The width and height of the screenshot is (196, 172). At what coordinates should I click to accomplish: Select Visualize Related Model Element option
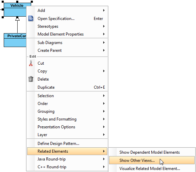pos(152,168)
